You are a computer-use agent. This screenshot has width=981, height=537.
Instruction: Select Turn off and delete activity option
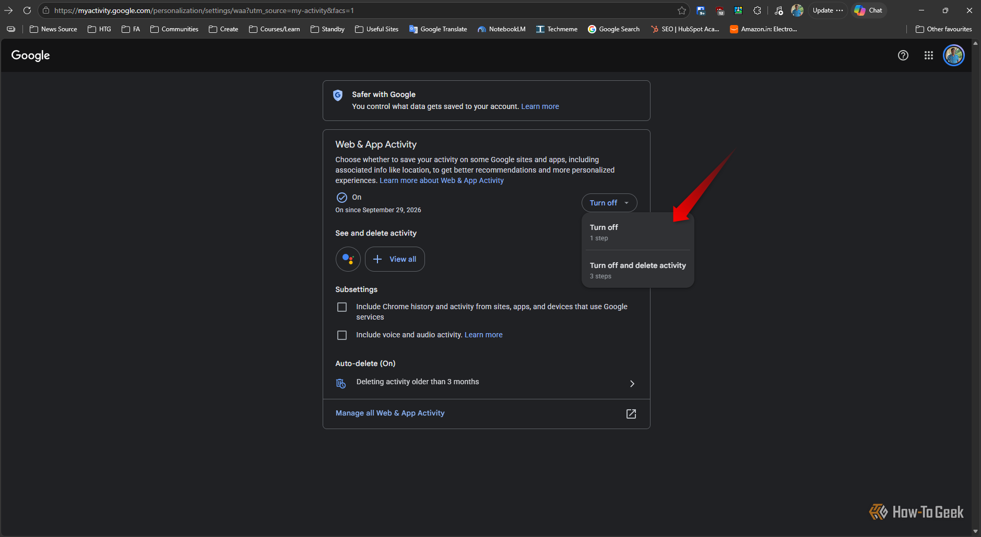[638, 270]
